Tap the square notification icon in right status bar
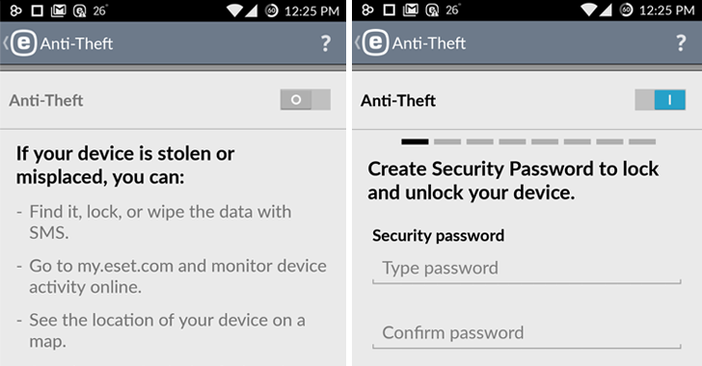 coord(389,10)
